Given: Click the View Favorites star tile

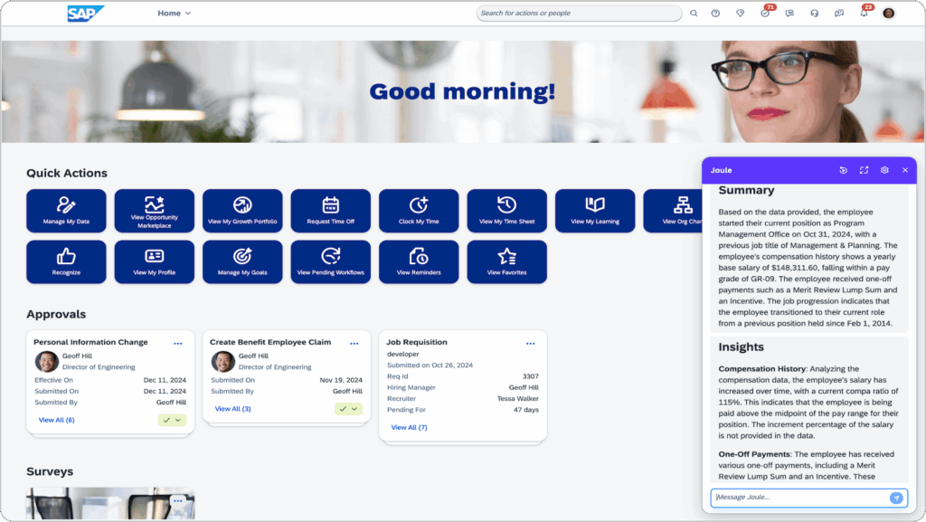Looking at the screenshot, I should click(x=506, y=261).
